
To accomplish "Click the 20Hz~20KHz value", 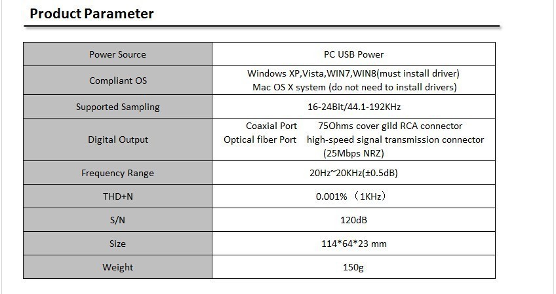I will 353,173.
